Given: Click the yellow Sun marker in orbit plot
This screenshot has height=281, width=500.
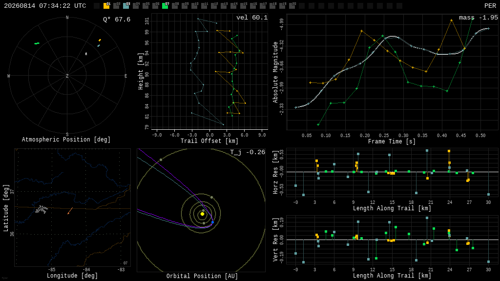Looking at the screenshot, I should (x=202, y=214).
